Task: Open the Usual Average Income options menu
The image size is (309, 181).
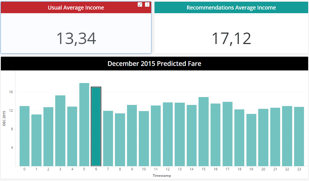Action: tap(147, 4)
